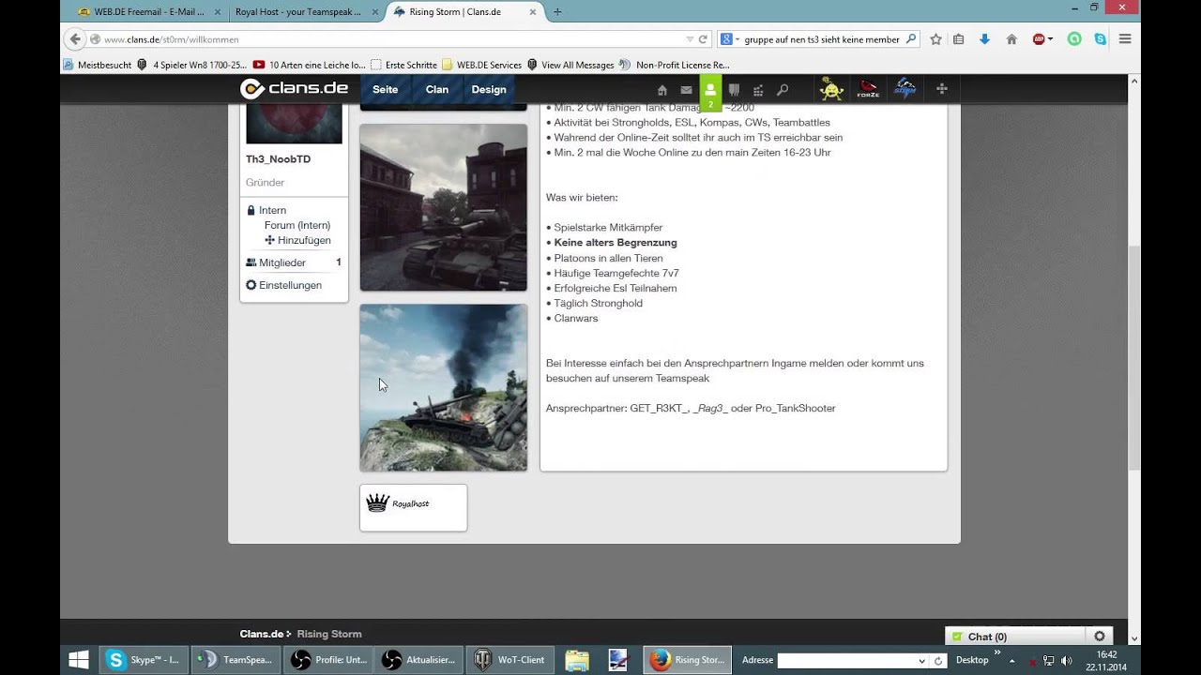The height and width of the screenshot is (675, 1201).
Task: Open the 10 Arten eine Leiche bookmark
Action: pos(310,65)
